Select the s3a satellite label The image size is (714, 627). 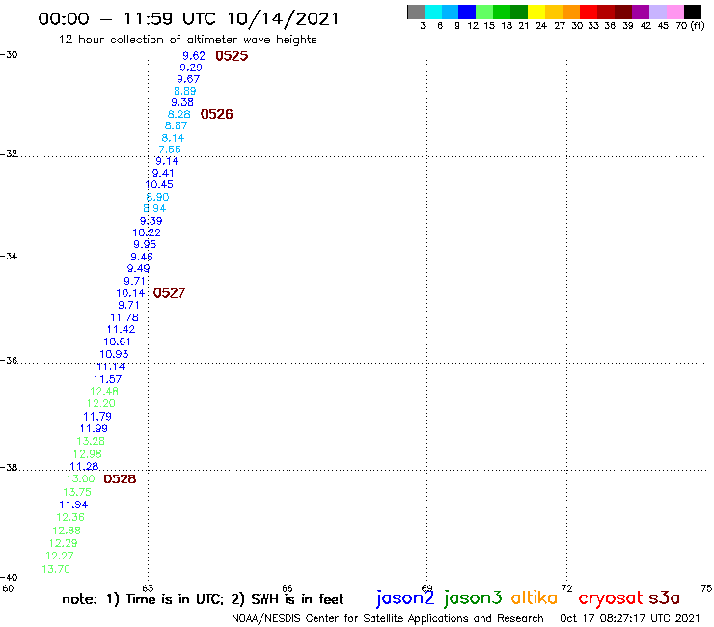pos(665,598)
